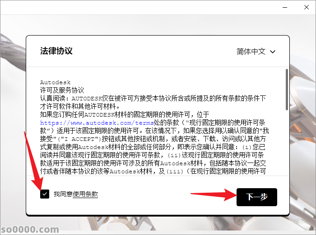Click the scrollbar track below the thumb
Image resolution: width=316 pixels, height=235 pixels.
(x=287, y=144)
